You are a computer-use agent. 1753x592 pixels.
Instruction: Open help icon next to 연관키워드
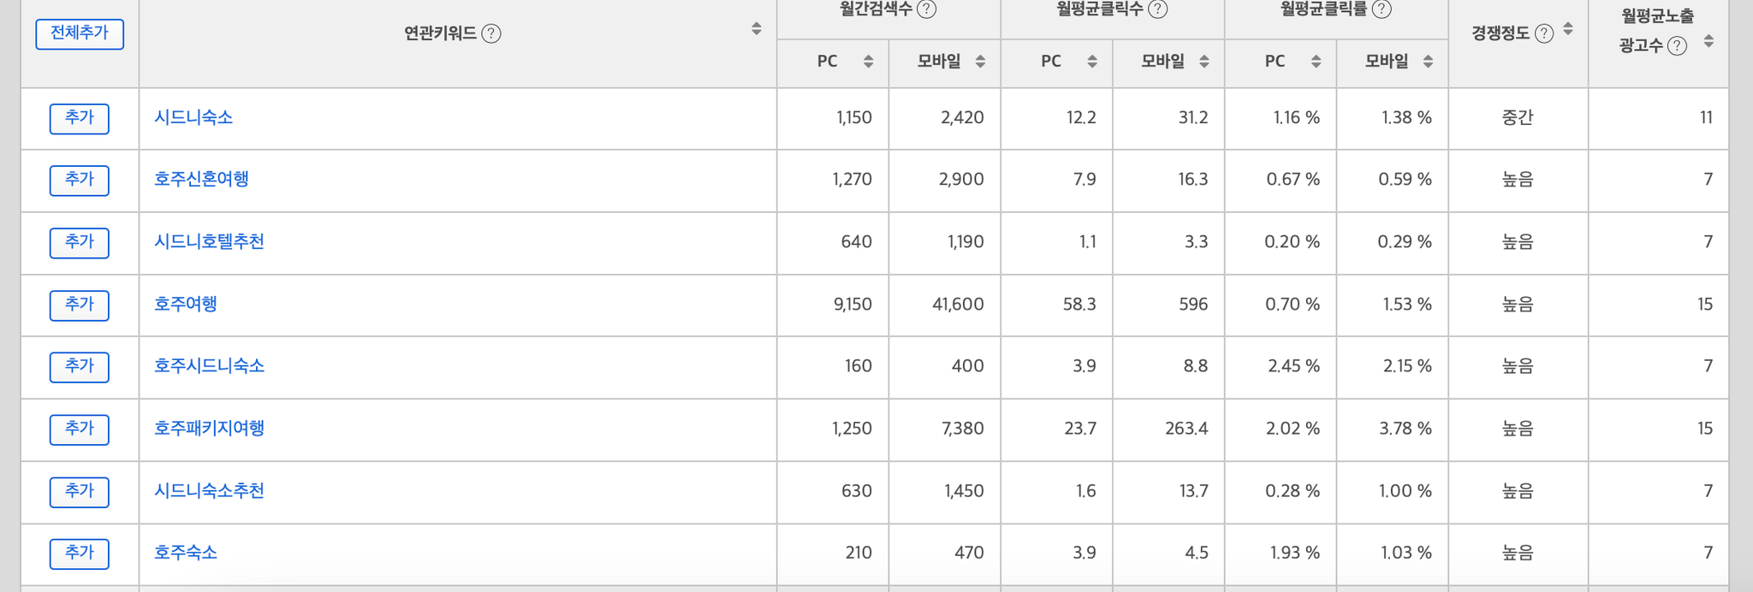coord(491,34)
